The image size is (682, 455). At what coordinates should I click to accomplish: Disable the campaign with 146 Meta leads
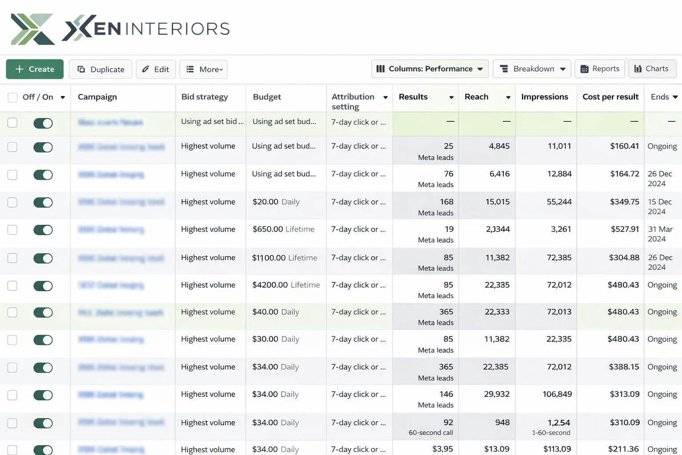coord(43,395)
